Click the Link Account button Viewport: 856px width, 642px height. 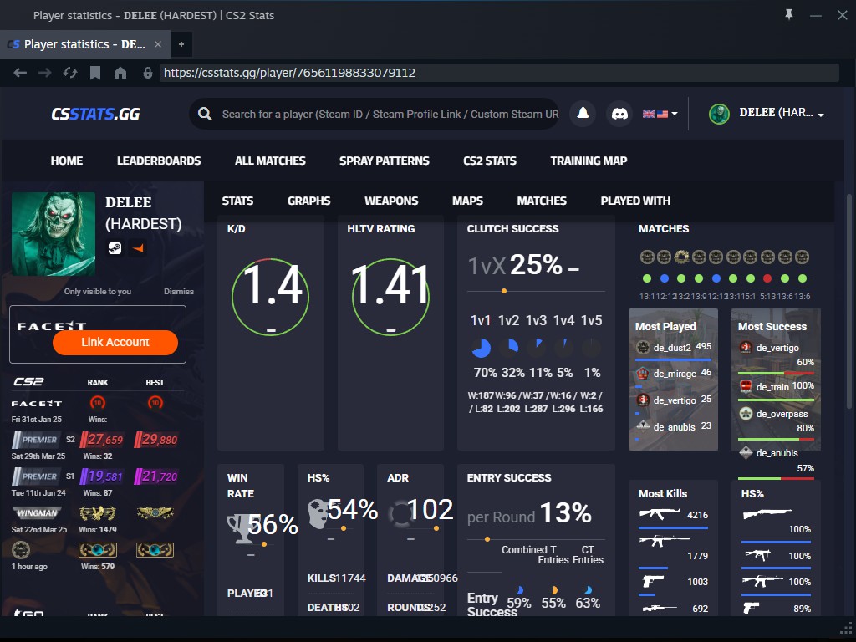click(115, 342)
